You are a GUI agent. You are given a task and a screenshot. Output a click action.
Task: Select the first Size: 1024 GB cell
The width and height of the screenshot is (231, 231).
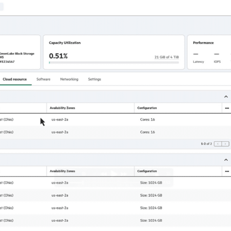[x=151, y=183]
